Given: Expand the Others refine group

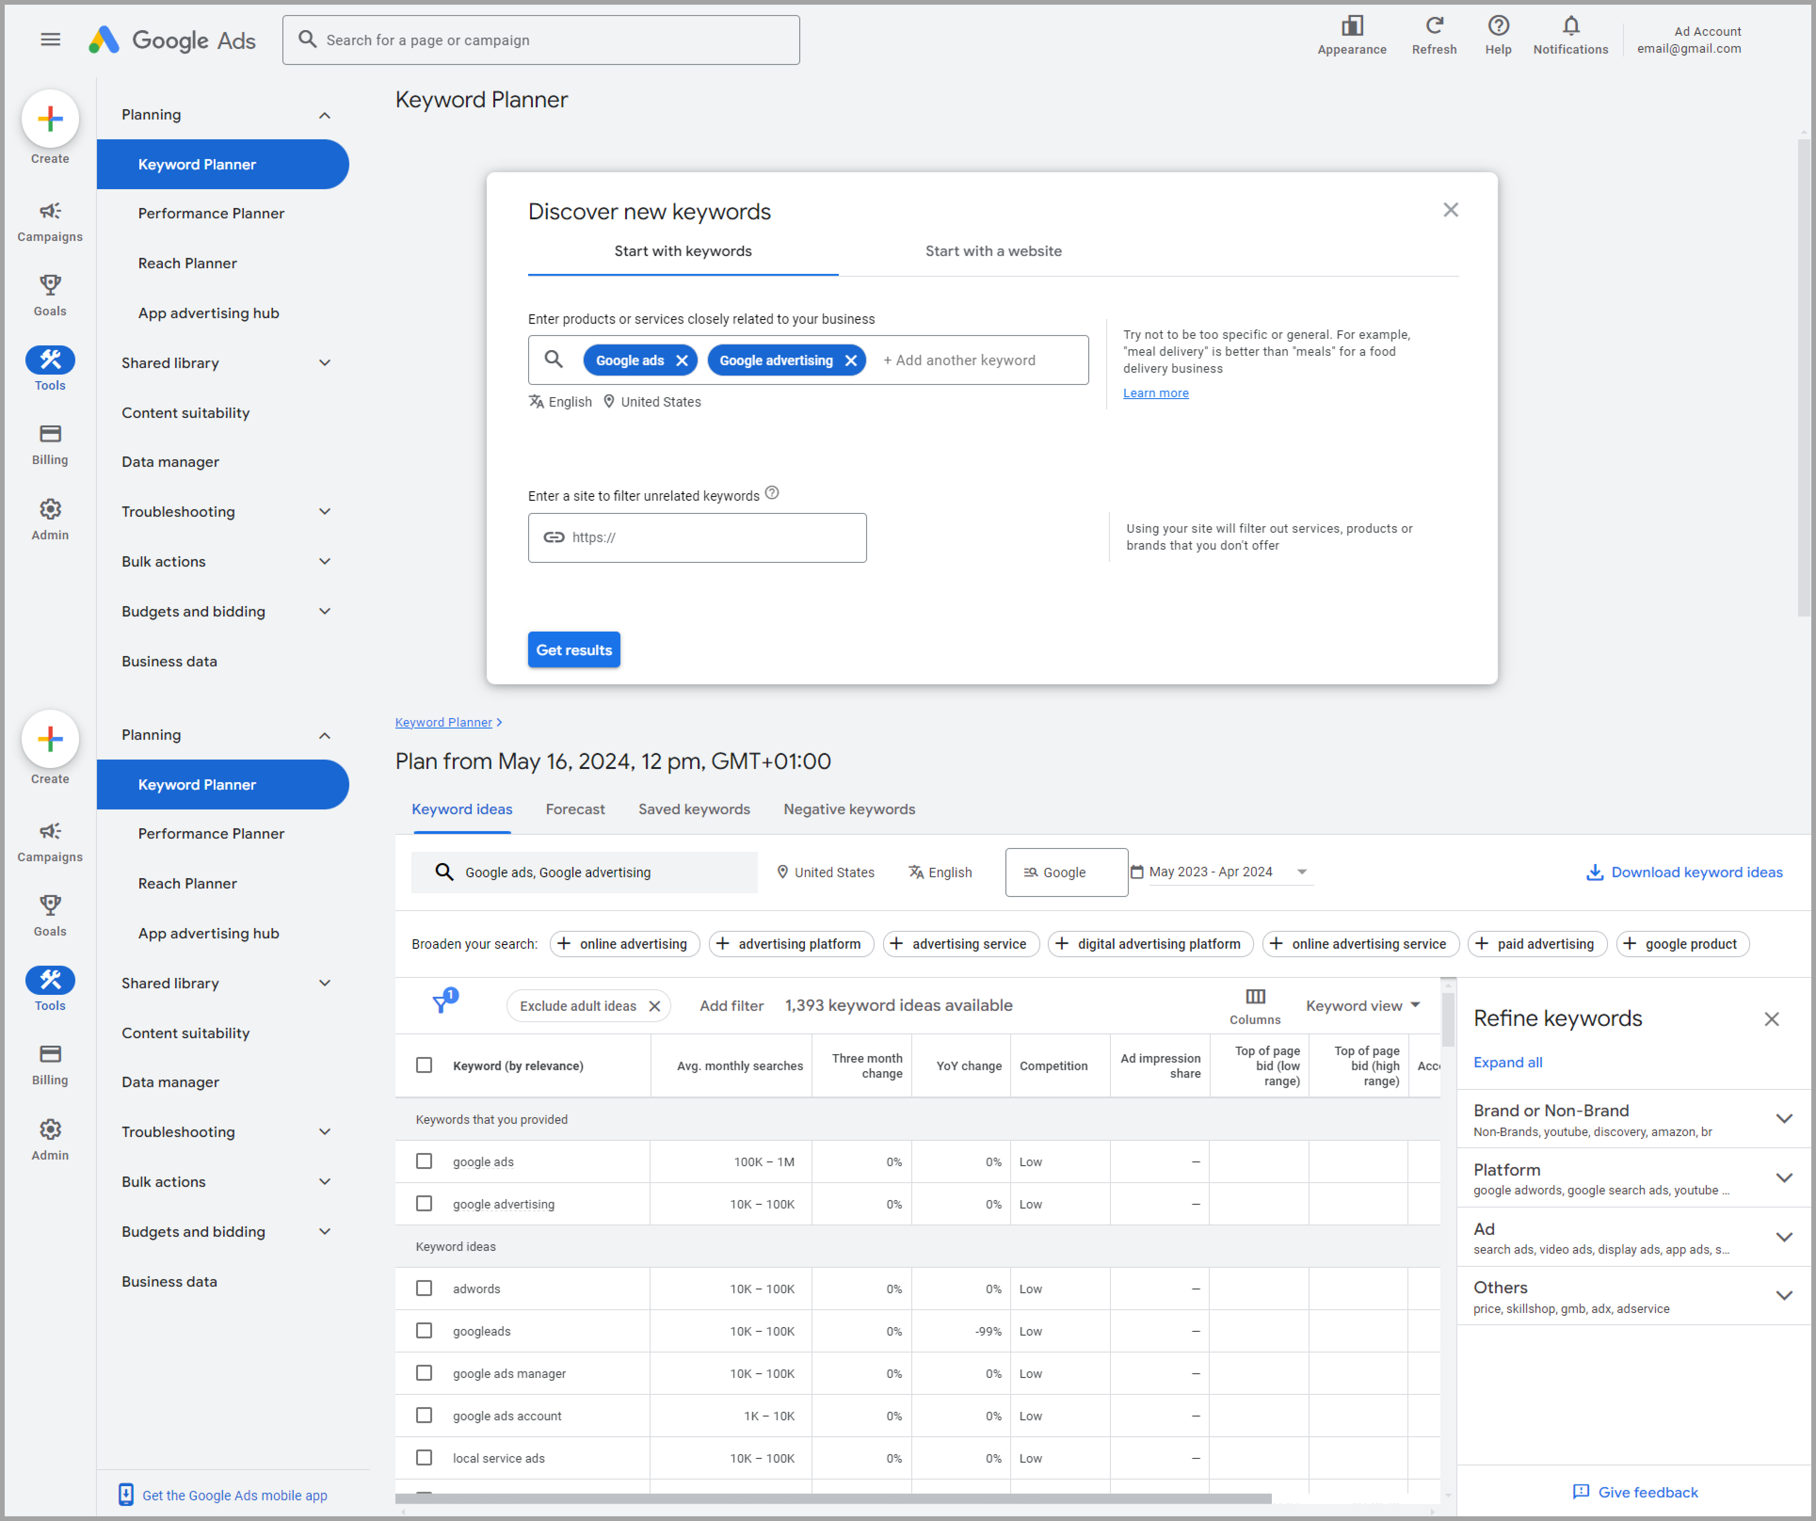Looking at the screenshot, I should click(1783, 1295).
